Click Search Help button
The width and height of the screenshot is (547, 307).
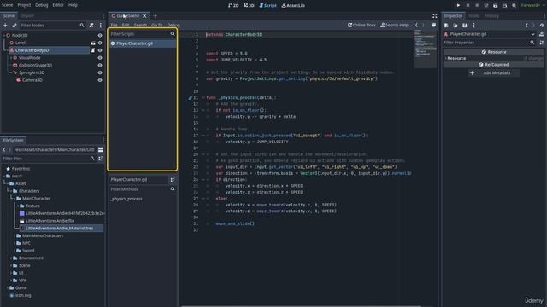pyautogui.click(x=394, y=25)
